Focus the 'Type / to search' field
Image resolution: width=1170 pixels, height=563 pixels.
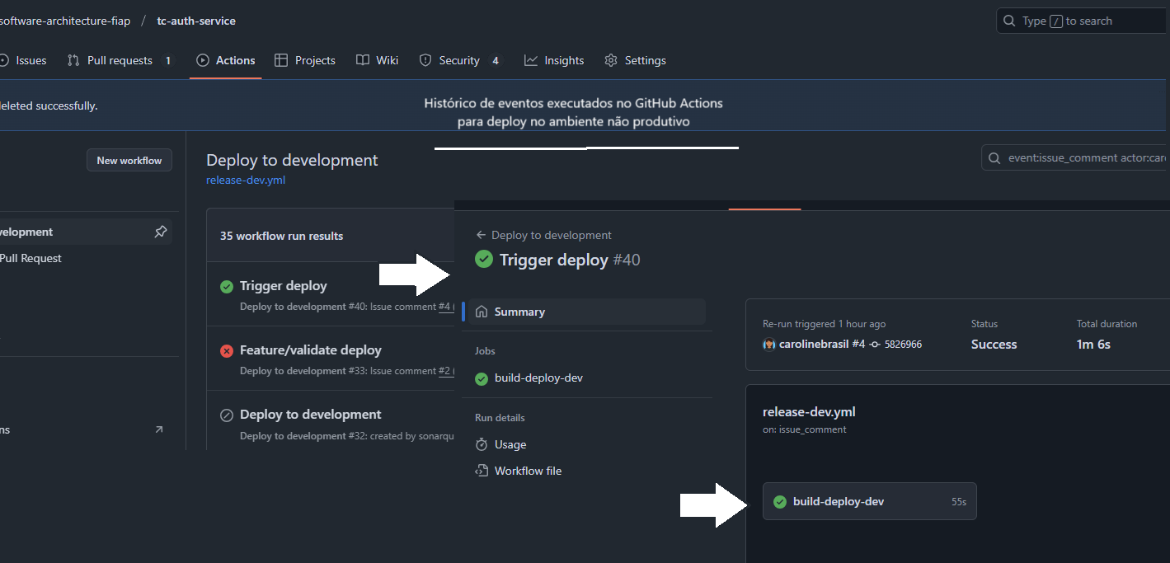[1083, 21]
